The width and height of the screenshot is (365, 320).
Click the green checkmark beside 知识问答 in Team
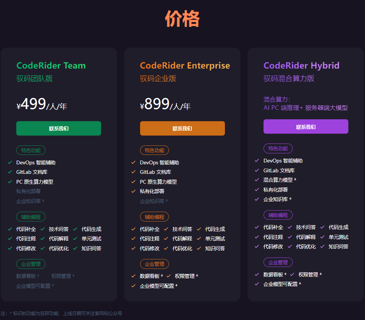[x=75, y=248]
